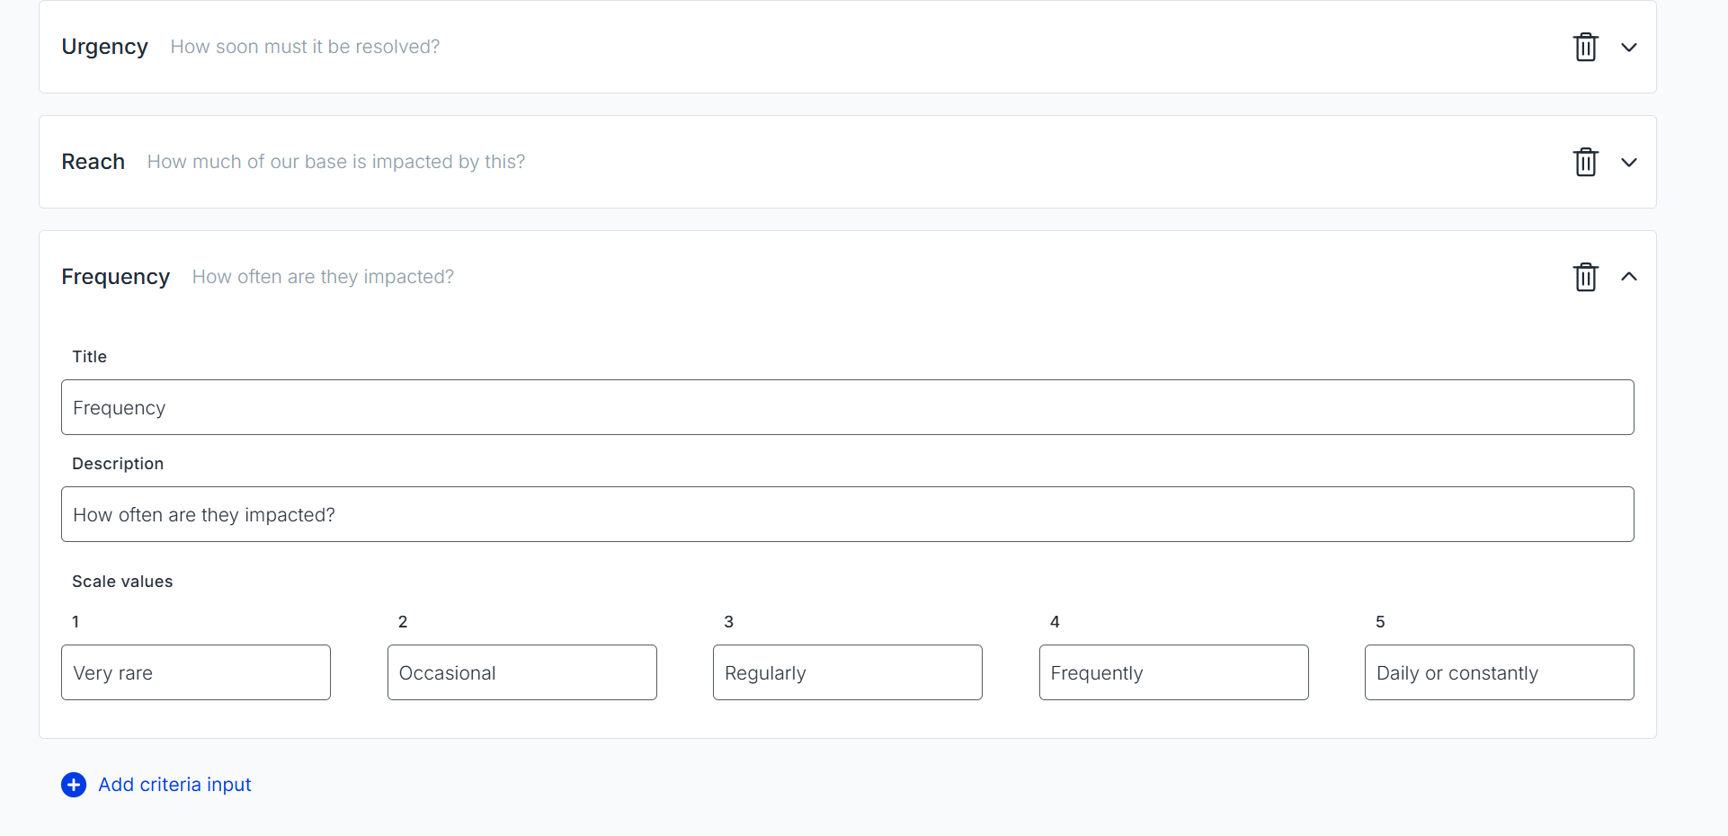The image size is (1728, 836).
Task: Click the Description text field
Action: tap(847, 514)
